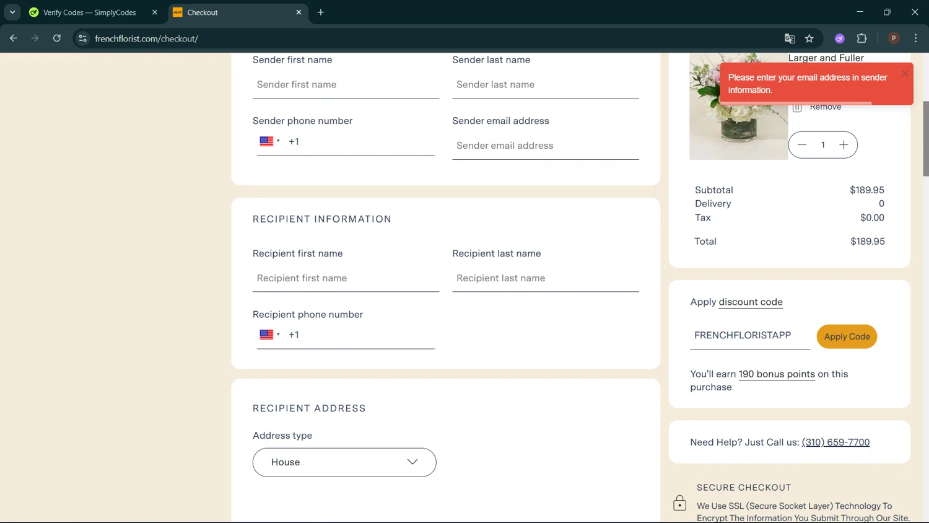929x523 pixels.
Task: Click the discount code link
Action: [751, 302]
